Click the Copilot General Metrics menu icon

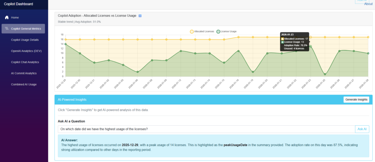coord(7,29)
